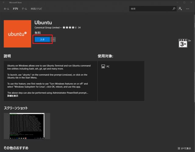This screenshot has height=152, width=195.
Task: Open the 映画とテレビ tab
Action: (36, 9)
